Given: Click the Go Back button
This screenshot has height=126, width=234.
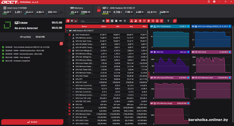Looking at the screenshot, I should pos(32,122).
